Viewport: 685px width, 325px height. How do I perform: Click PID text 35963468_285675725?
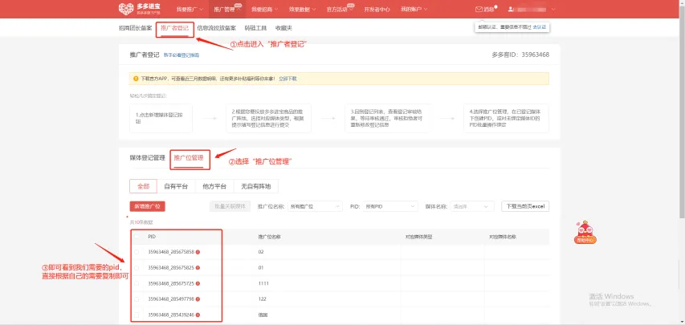(x=171, y=283)
